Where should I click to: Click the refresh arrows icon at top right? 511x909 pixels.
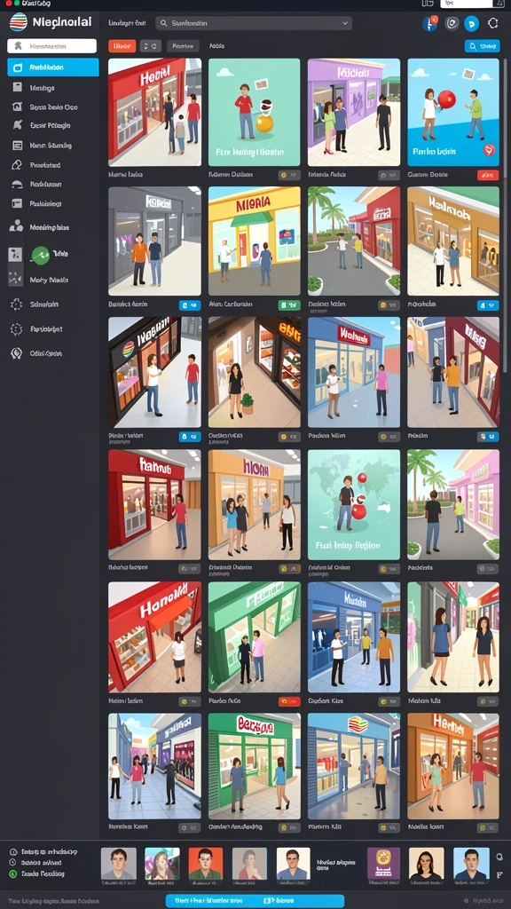click(x=493, y=23)
